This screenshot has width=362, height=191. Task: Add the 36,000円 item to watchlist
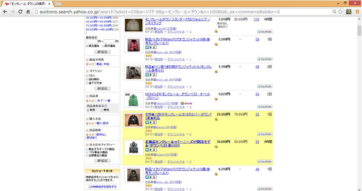265,161
